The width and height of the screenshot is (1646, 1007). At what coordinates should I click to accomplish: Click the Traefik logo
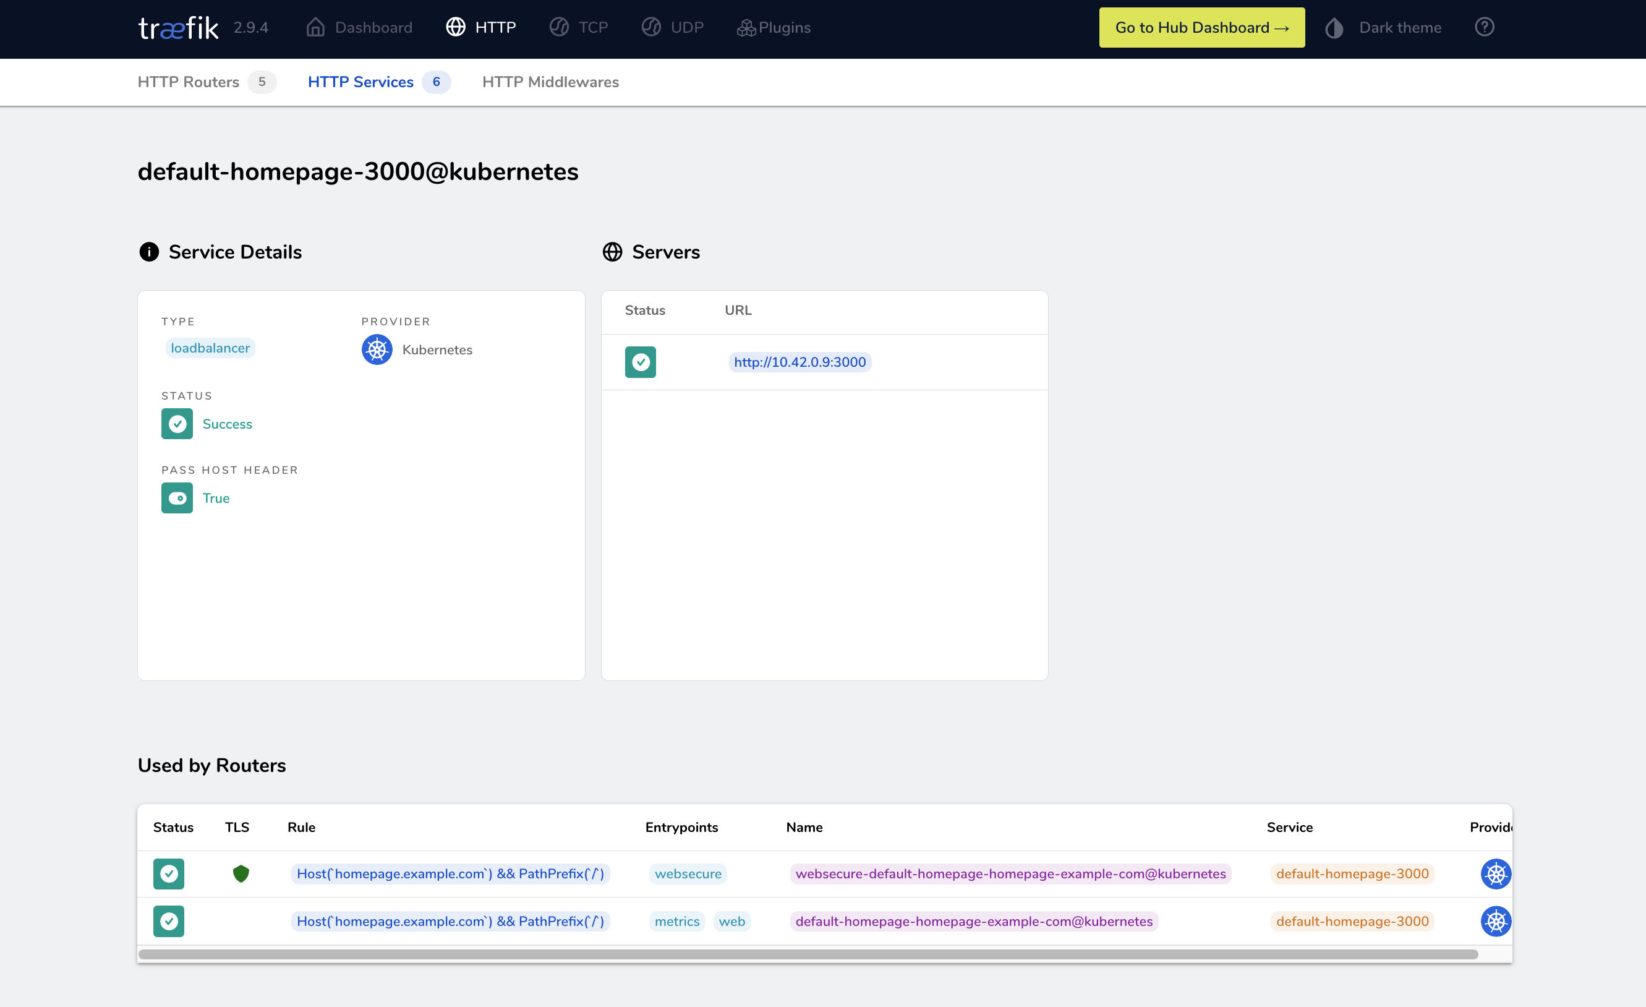click(x=177, y=27)
